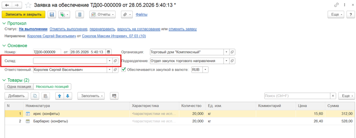Open the Организация linked record icon
Viewport: 356px width, 138px height.
click(232, 52)
